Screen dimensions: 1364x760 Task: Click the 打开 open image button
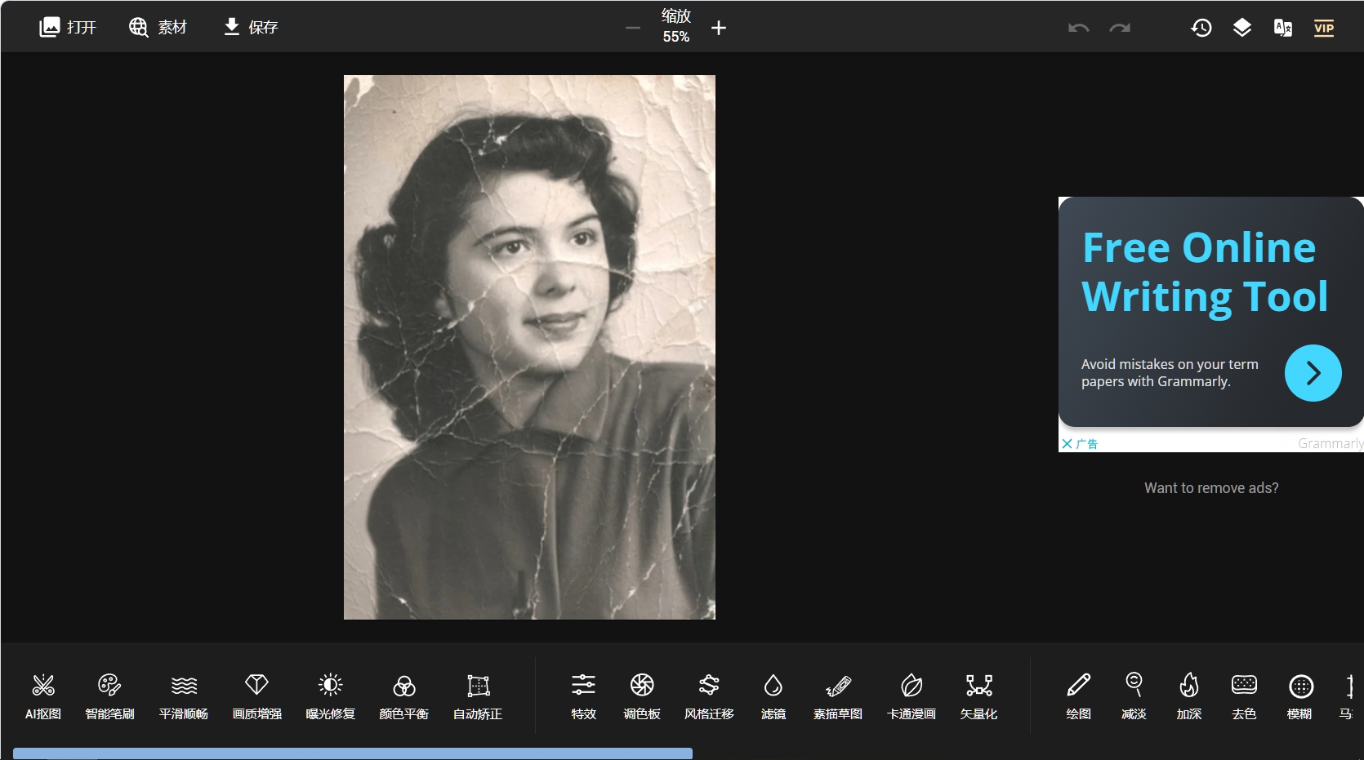point(68,27)
